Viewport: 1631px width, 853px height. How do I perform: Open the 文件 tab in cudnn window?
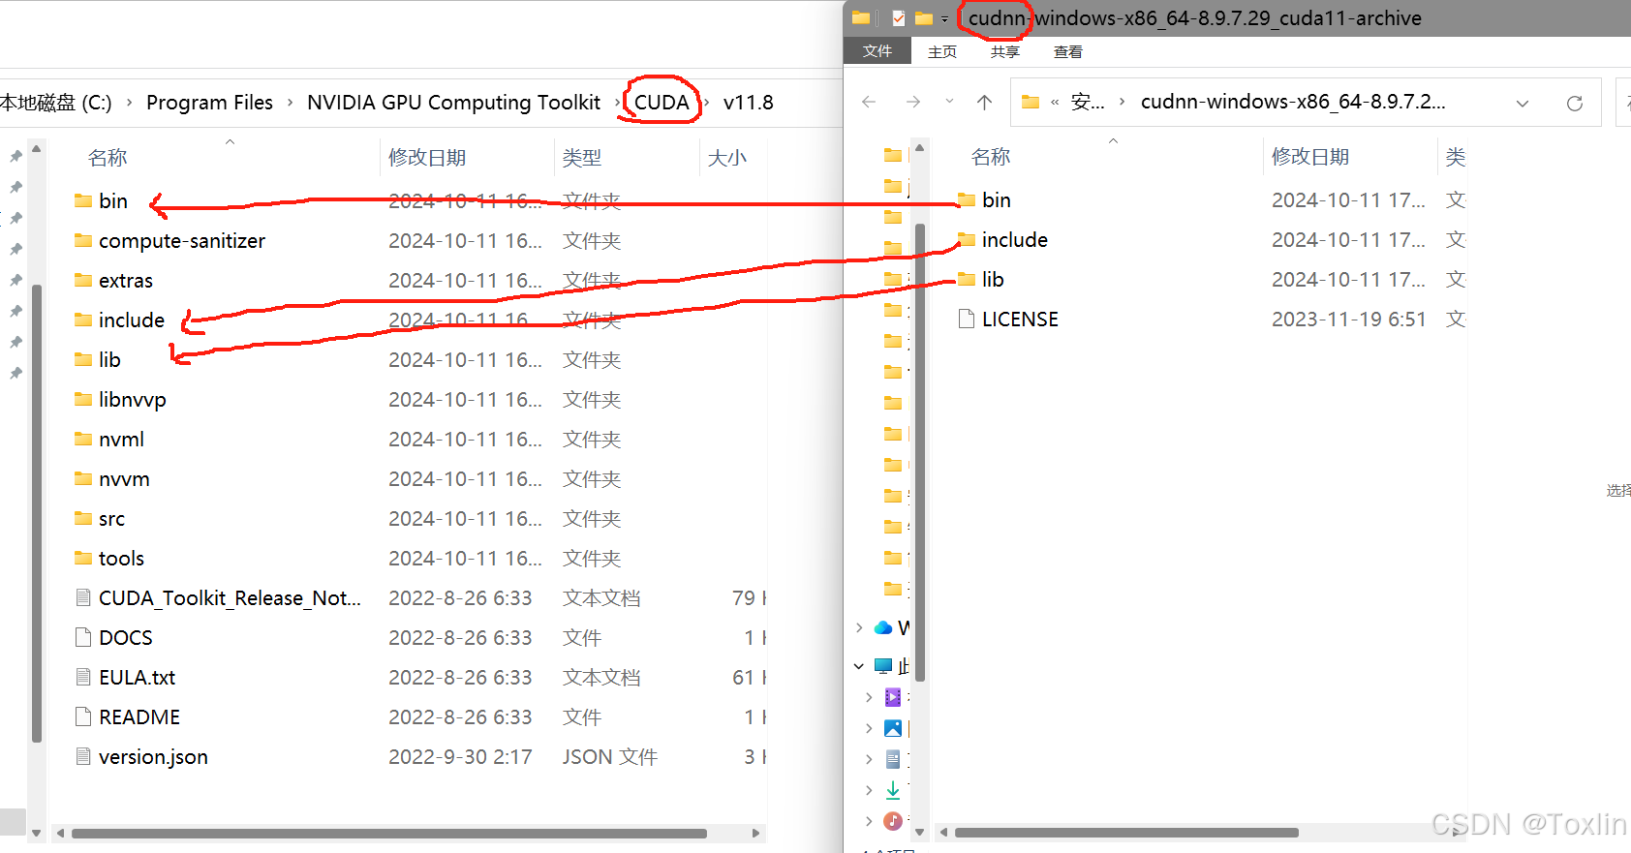tap(877, 51)
